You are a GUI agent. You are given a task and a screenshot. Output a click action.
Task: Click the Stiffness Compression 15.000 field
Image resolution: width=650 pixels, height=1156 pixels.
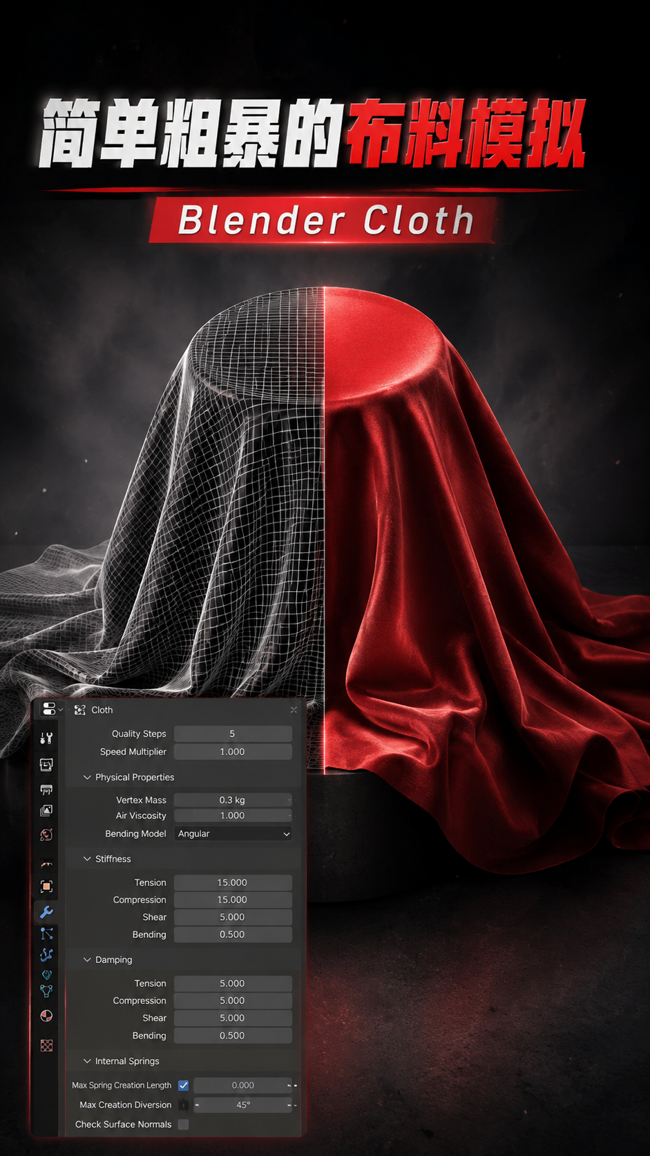click(233, 900)
